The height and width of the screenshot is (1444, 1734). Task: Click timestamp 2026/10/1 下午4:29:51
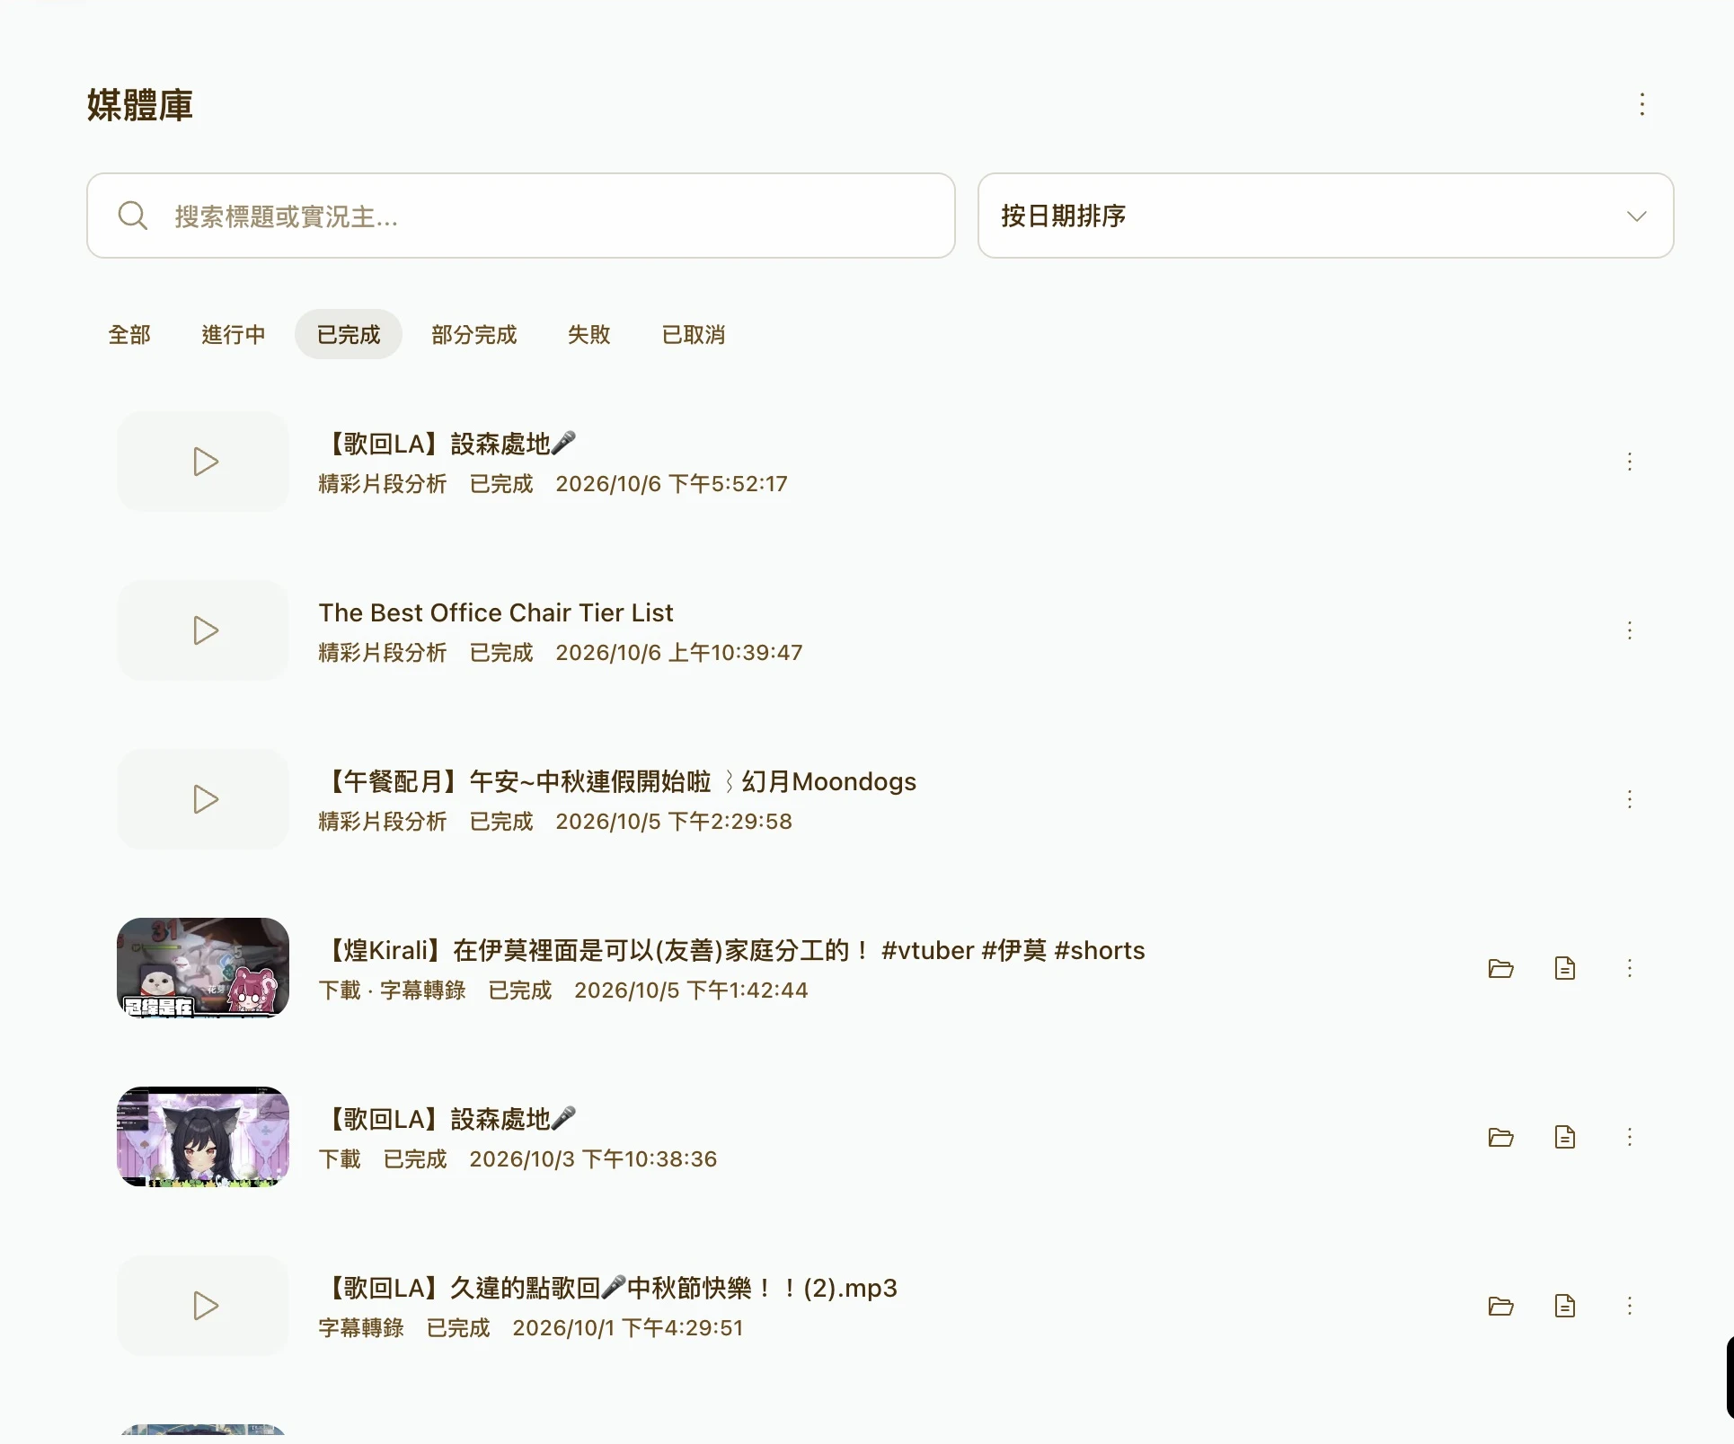point(628,1328)
